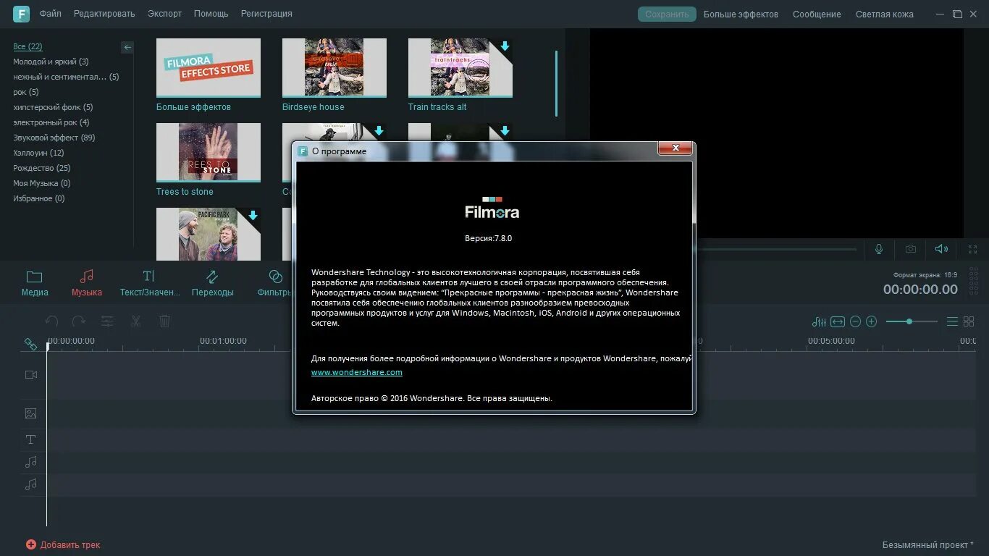
Task: Click the first music track note icon
Action: (31, 462)
